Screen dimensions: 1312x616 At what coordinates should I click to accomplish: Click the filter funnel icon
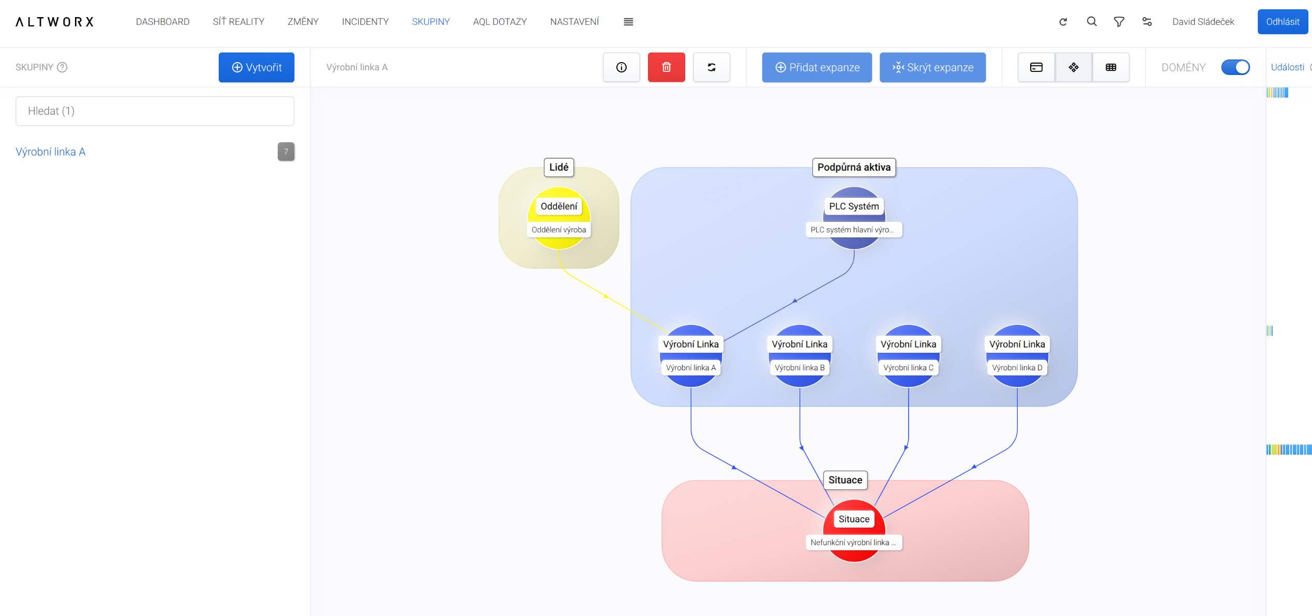[x=1119, y=22]
